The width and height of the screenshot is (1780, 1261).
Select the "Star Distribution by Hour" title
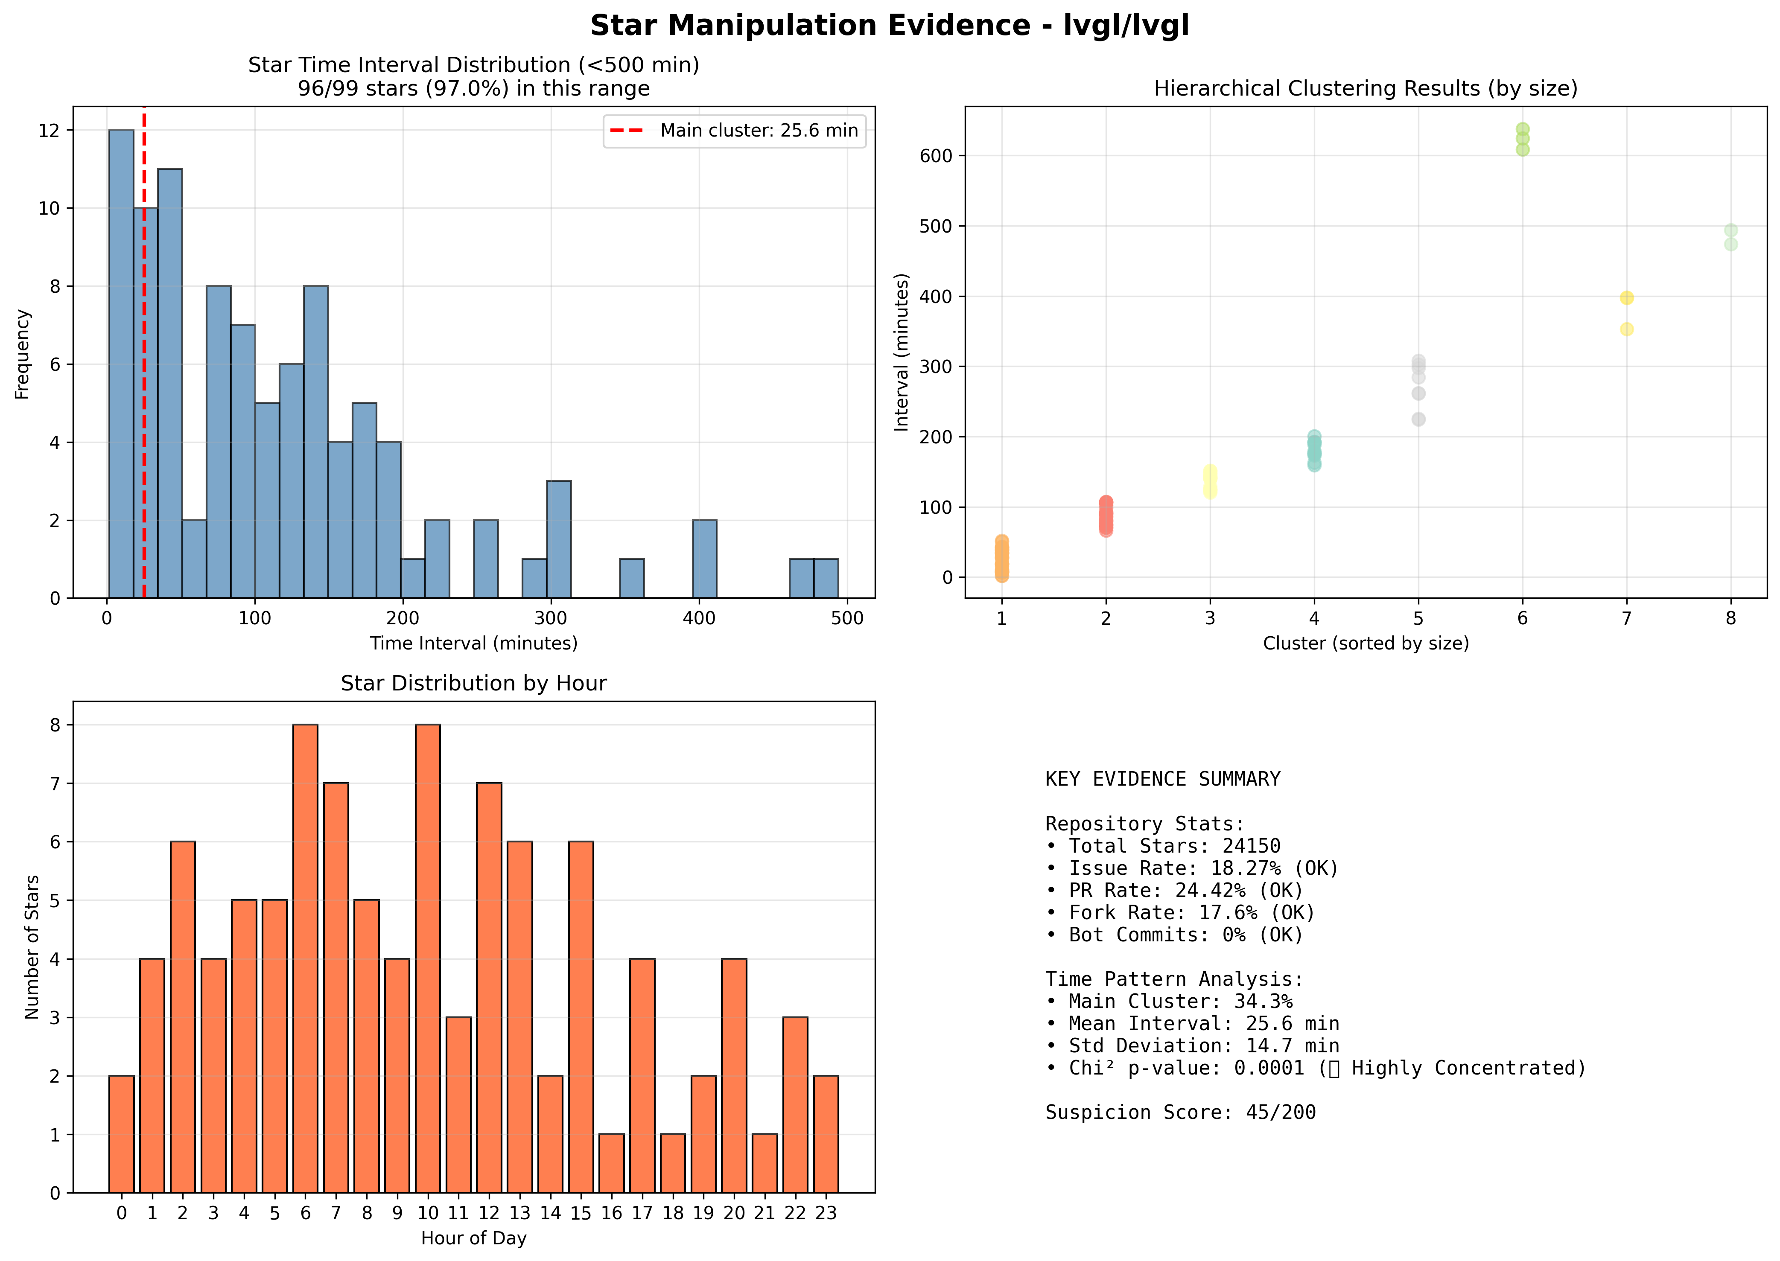coord(474,683)
